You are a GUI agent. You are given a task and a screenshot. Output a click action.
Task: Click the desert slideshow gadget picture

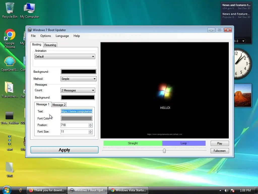coord(243,95)
